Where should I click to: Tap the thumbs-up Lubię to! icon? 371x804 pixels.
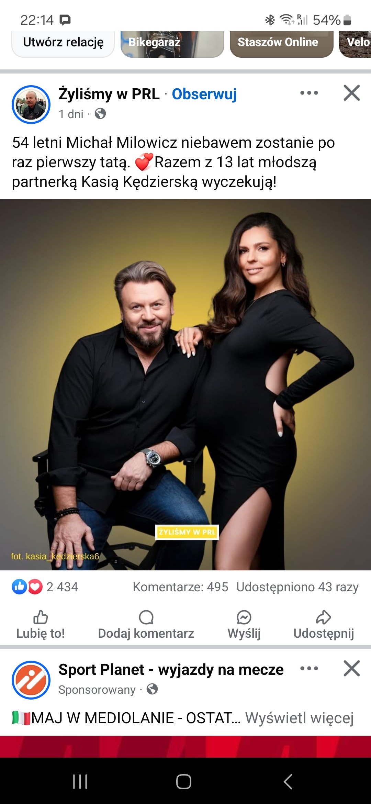click(x=41, y=617)
